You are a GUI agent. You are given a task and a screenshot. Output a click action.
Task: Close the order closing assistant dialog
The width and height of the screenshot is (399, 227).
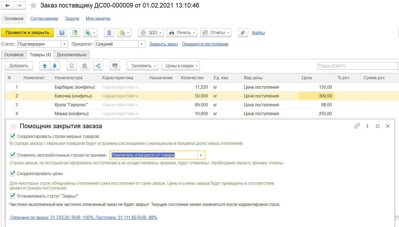(388, 126)
